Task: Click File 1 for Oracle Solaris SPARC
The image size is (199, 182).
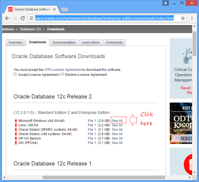Action: tap(92, 130)
